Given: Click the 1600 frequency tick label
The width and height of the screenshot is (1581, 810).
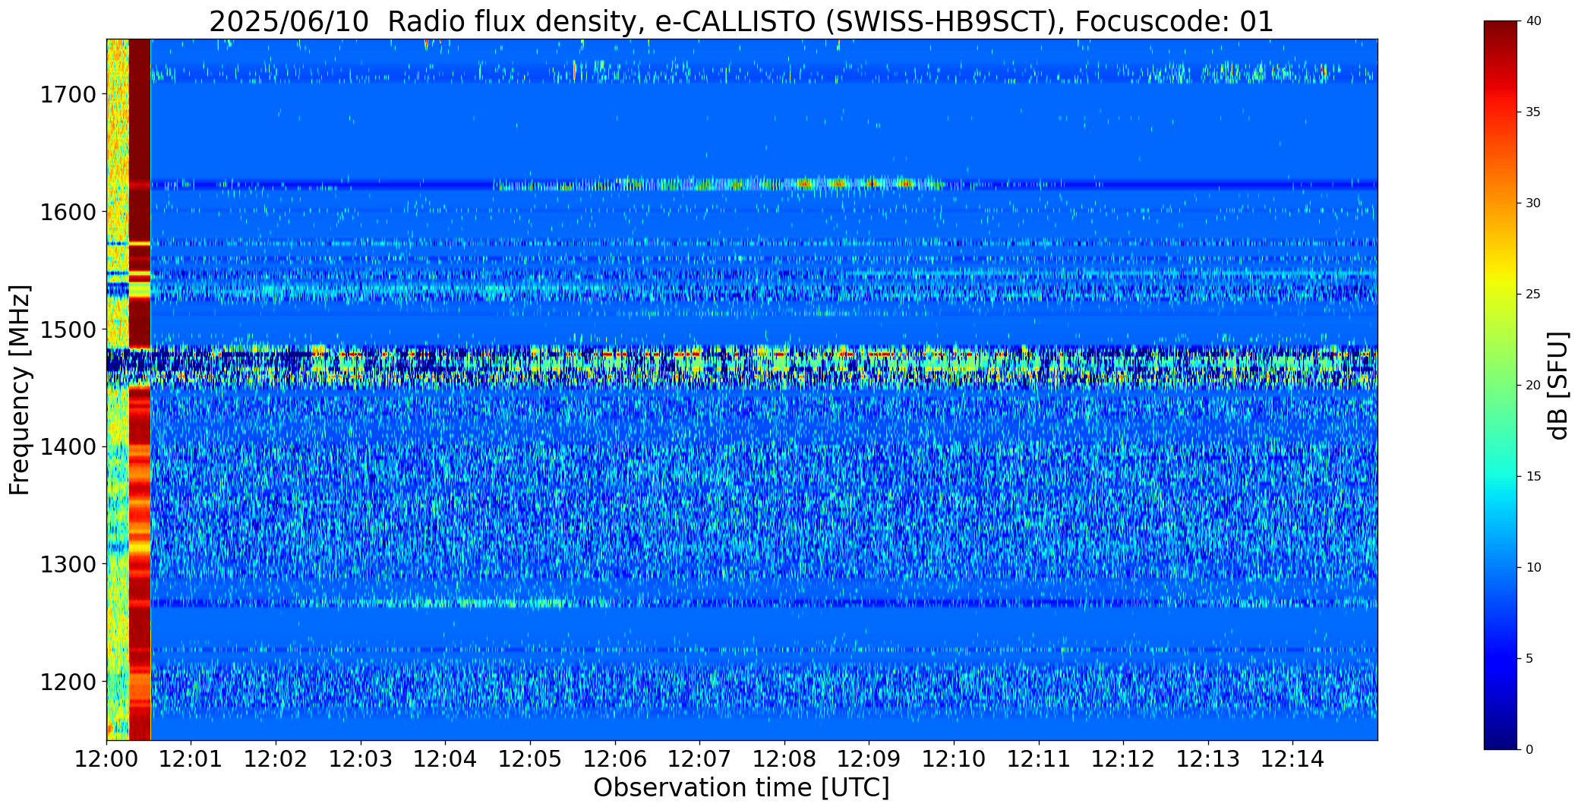Looking at the screenshot, I should click(68, 212).
